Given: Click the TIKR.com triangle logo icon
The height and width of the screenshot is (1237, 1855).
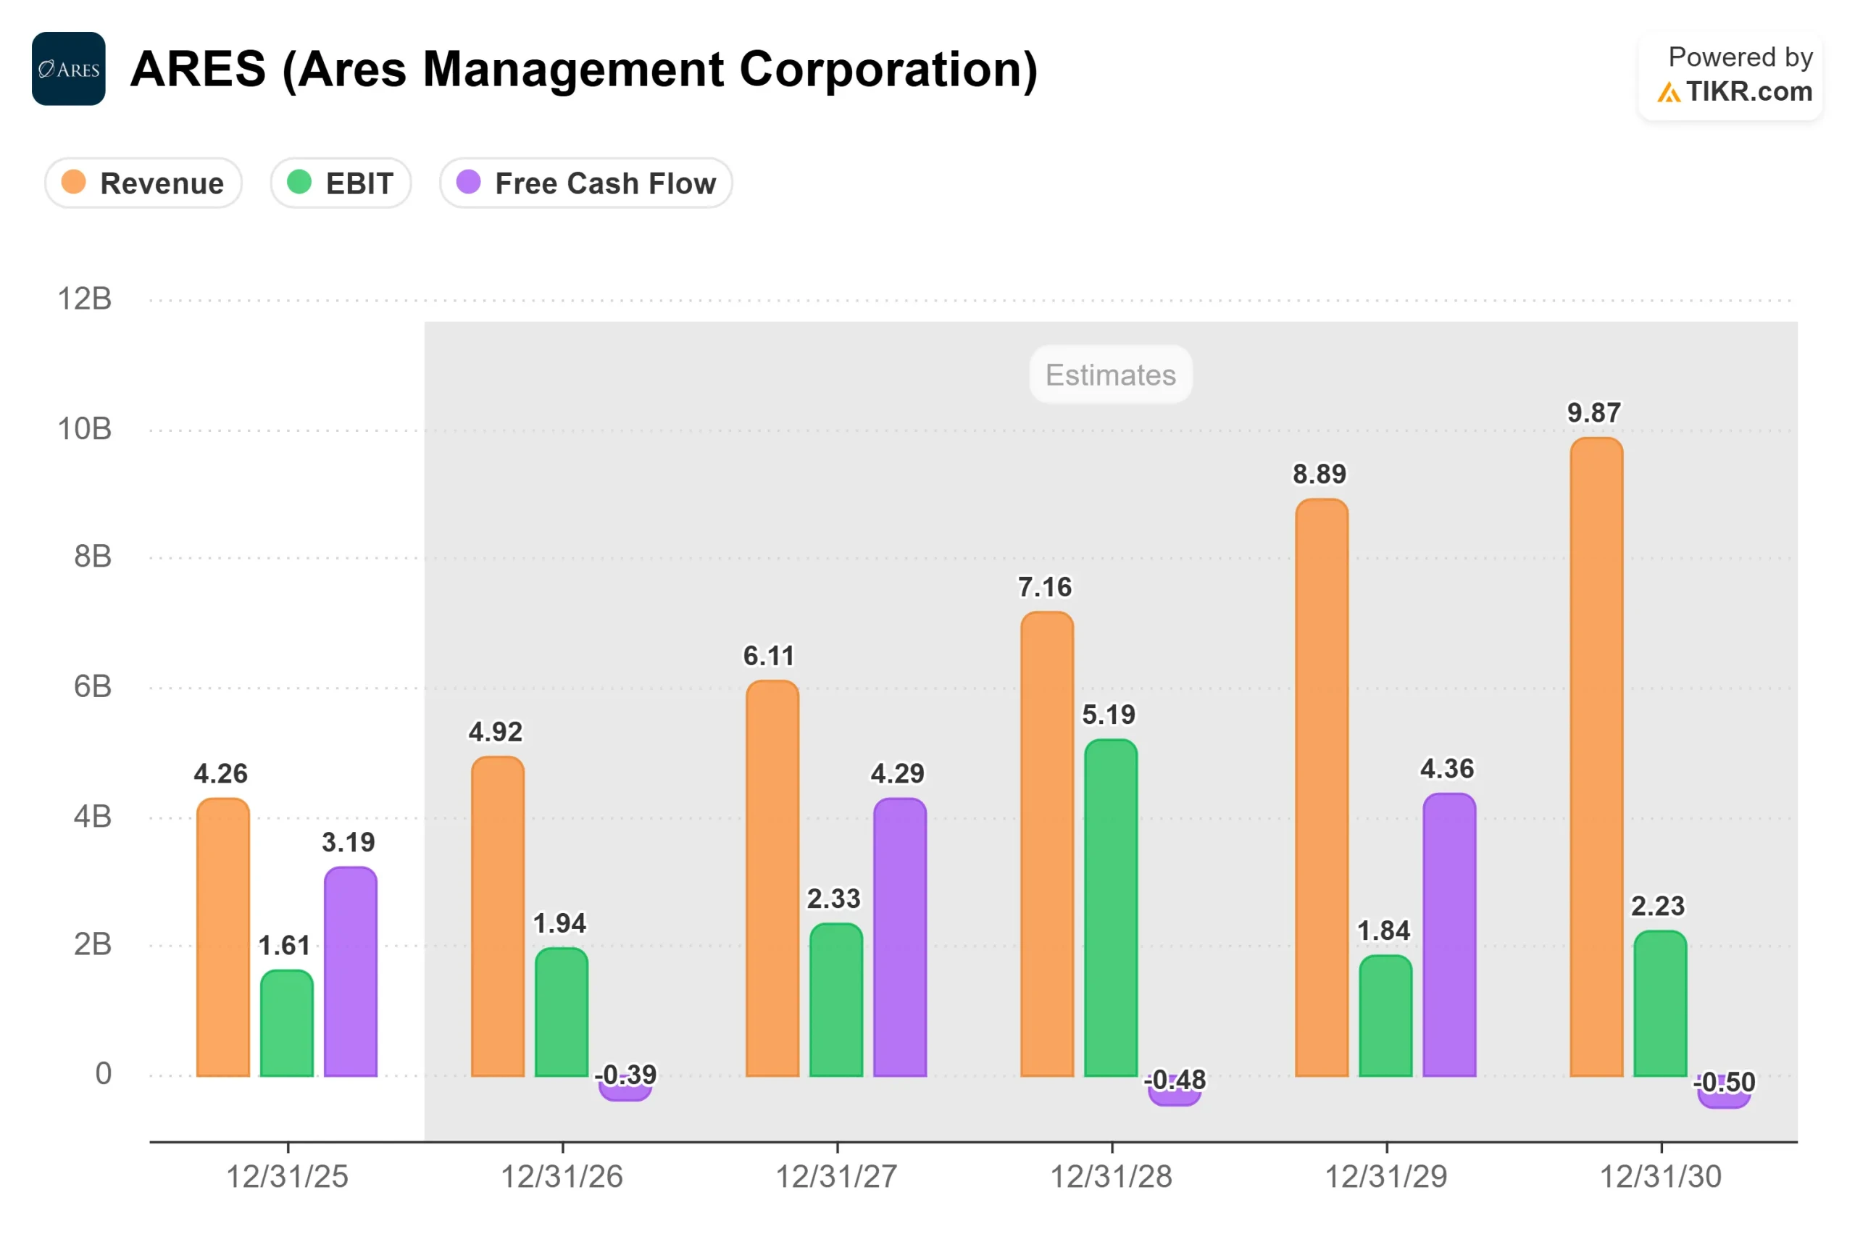Looking at the screenshot, I should [1668, 92].
